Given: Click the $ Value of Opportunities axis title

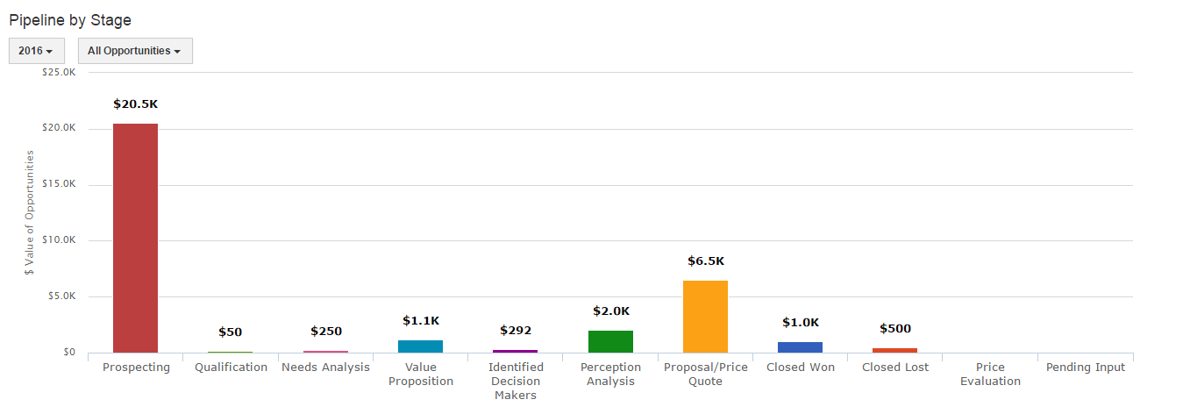Looking at the screenshot, I should [30, 212].
